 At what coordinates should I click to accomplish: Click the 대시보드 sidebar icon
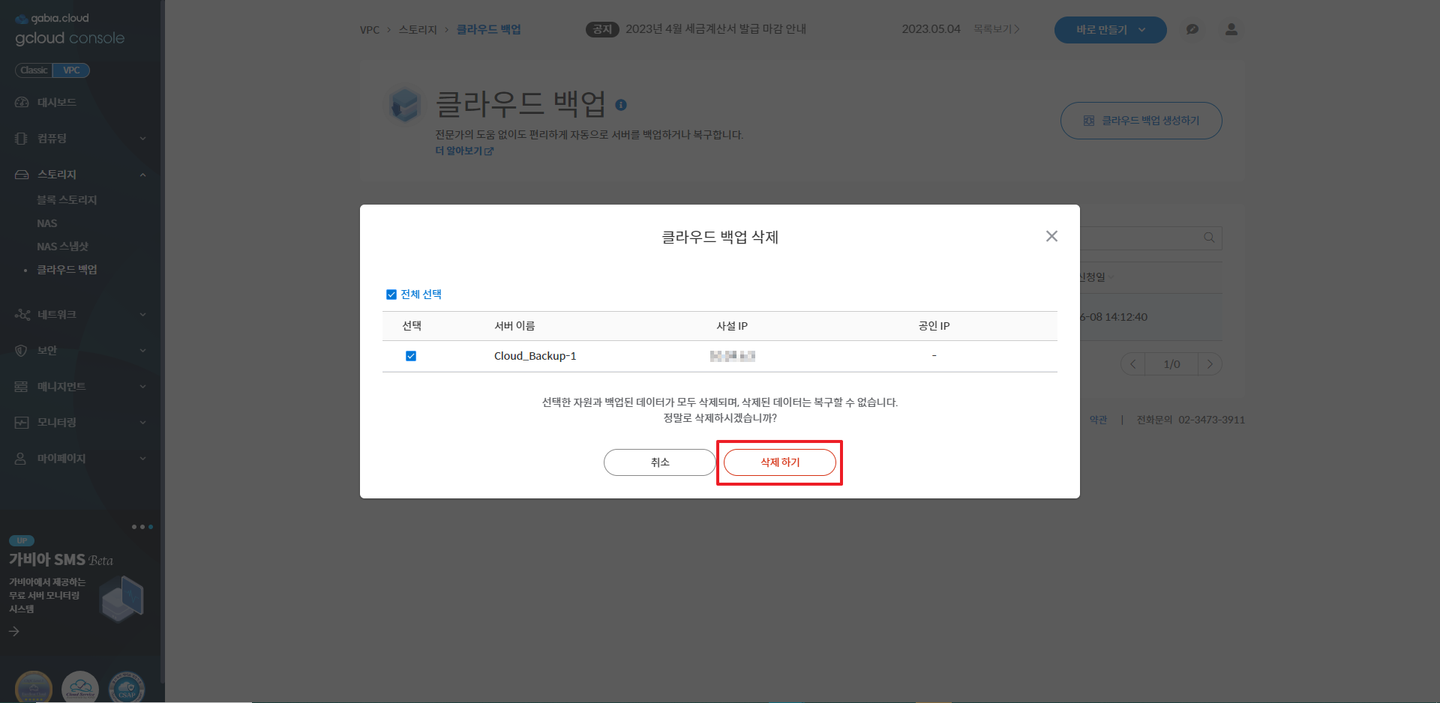coord(22,102)
